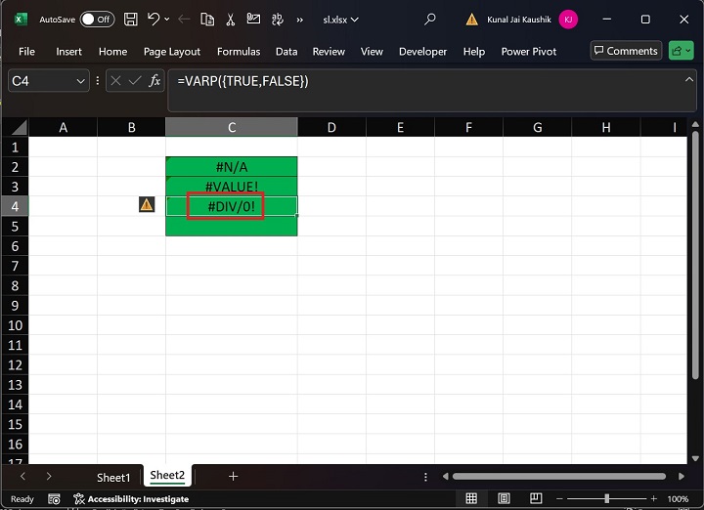Select the cell showing #VALUE!
The image size is (704, 510).
click(231, 187)
